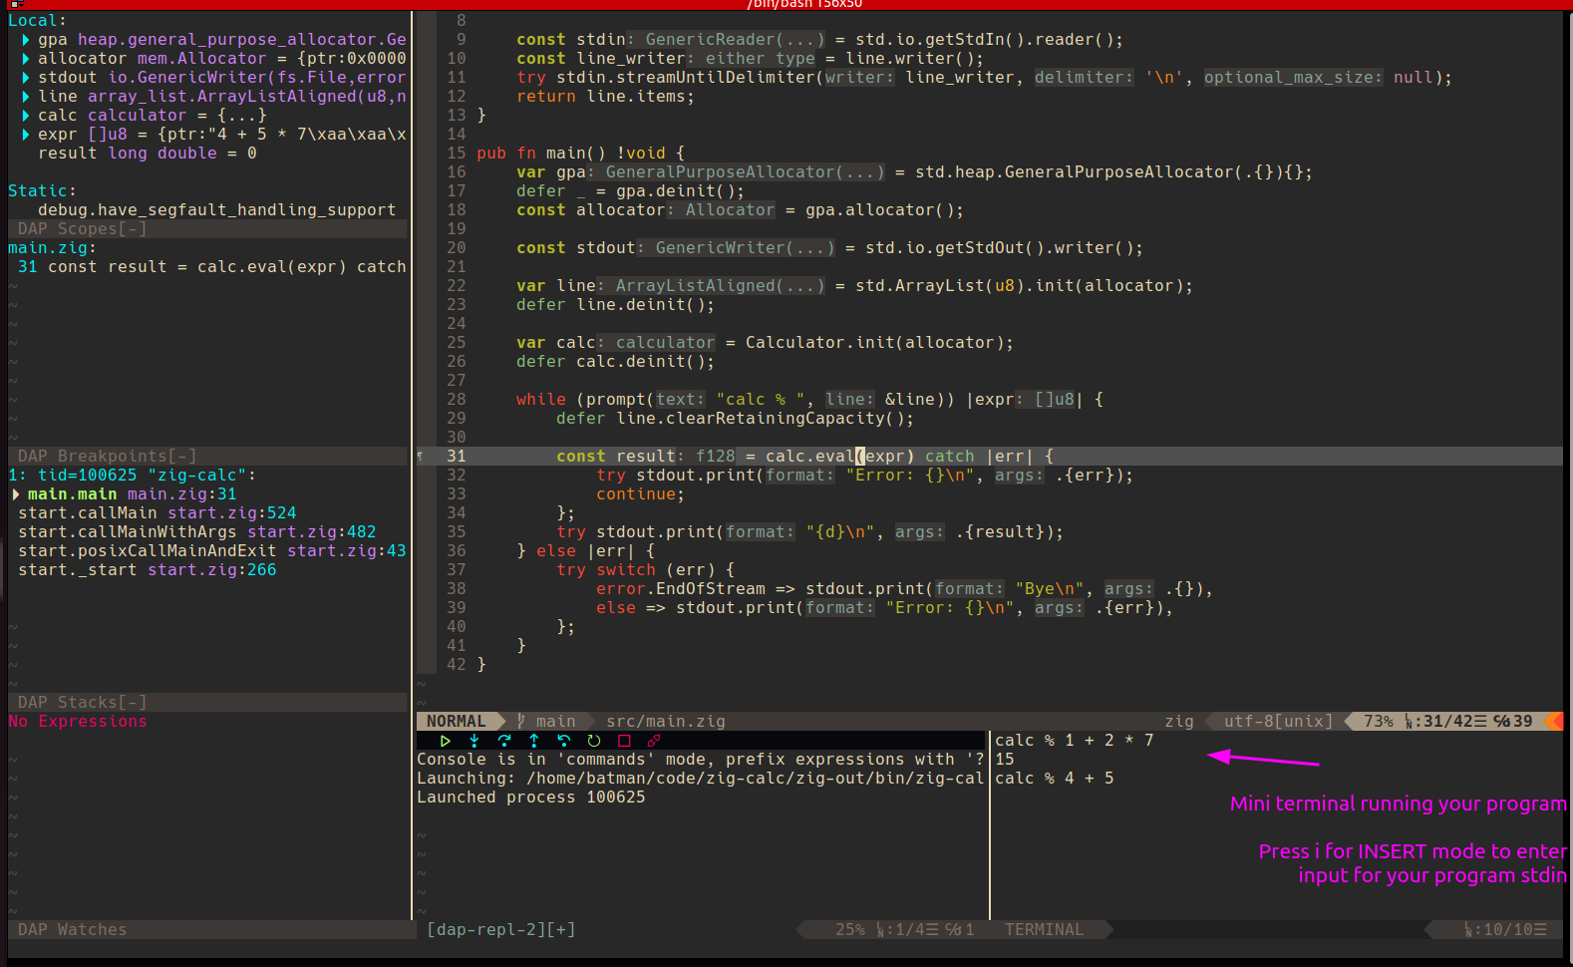1573x967 pixels.
Task: Click the DAP continue/play icon
Action: click(445, 741)
